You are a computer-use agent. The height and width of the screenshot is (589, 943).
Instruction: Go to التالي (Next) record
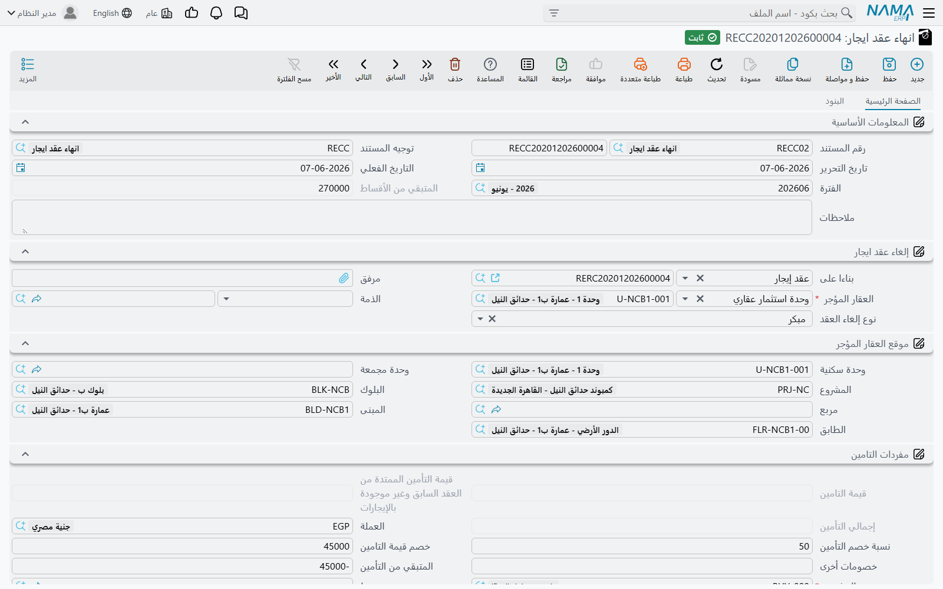point(364,64)
